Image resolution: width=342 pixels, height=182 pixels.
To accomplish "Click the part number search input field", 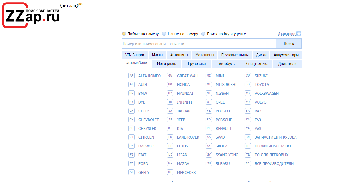I will [x=199, y=44].
